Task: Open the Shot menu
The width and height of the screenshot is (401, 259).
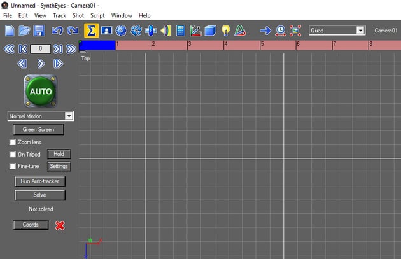Action: [78, 15]
